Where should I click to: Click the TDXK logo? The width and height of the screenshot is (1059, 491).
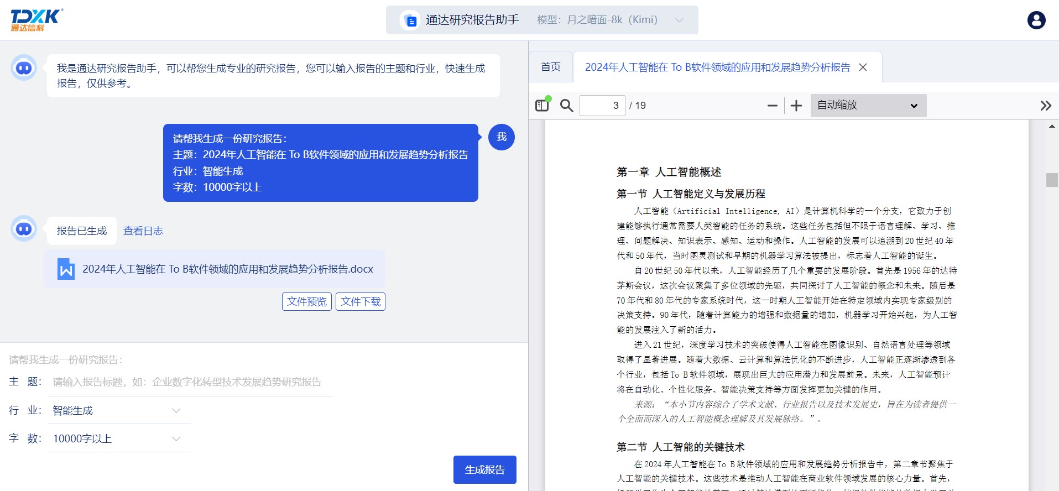coord(36,20)
